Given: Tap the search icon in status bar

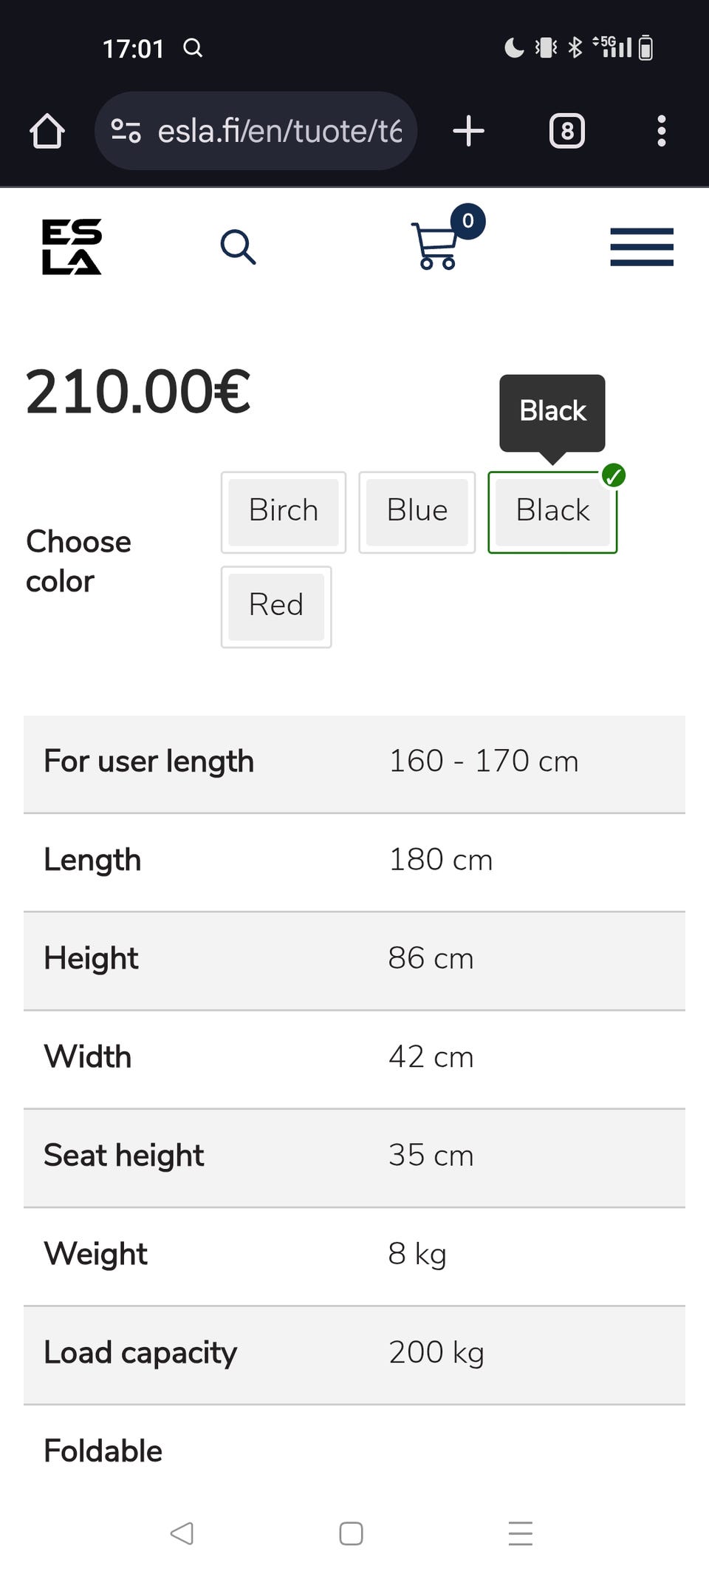Looking at the screenshot, I should [193, 49].
